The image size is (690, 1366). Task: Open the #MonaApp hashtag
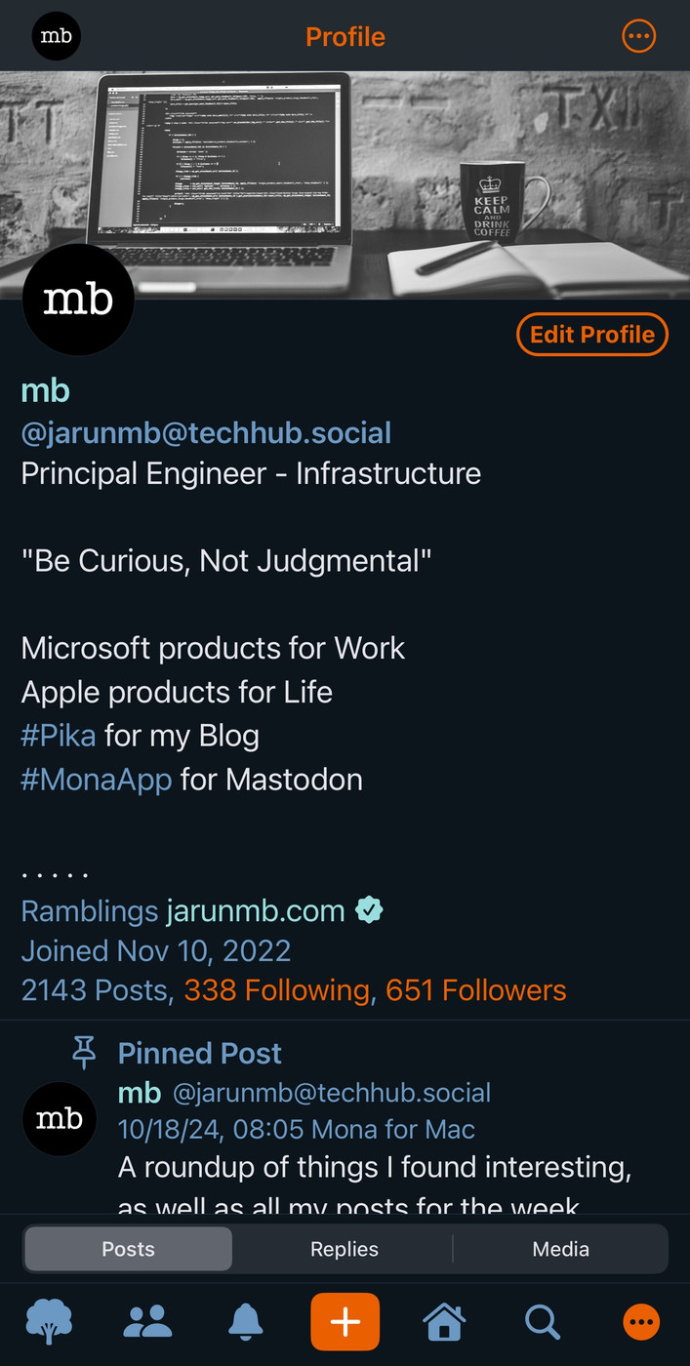[x=96, y=780]
